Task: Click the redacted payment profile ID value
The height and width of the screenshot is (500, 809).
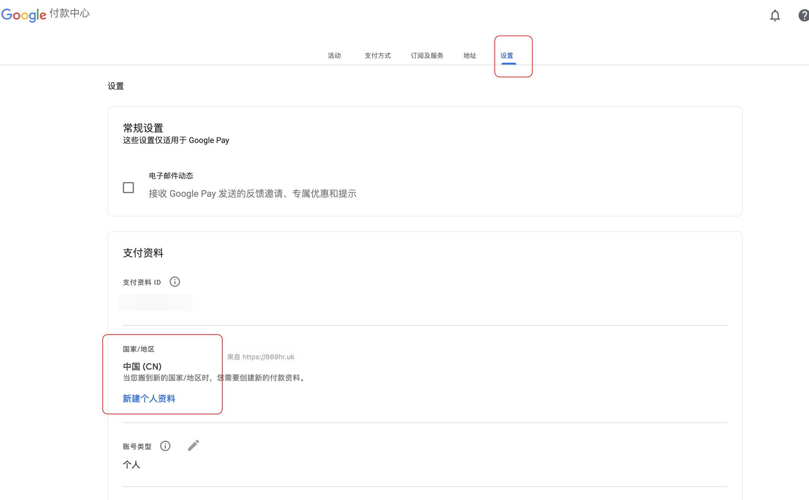Action: [x=156, y=302]
